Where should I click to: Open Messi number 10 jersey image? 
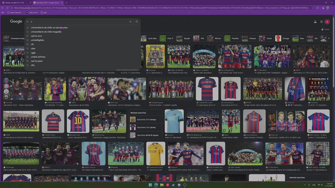coord(78,121)
